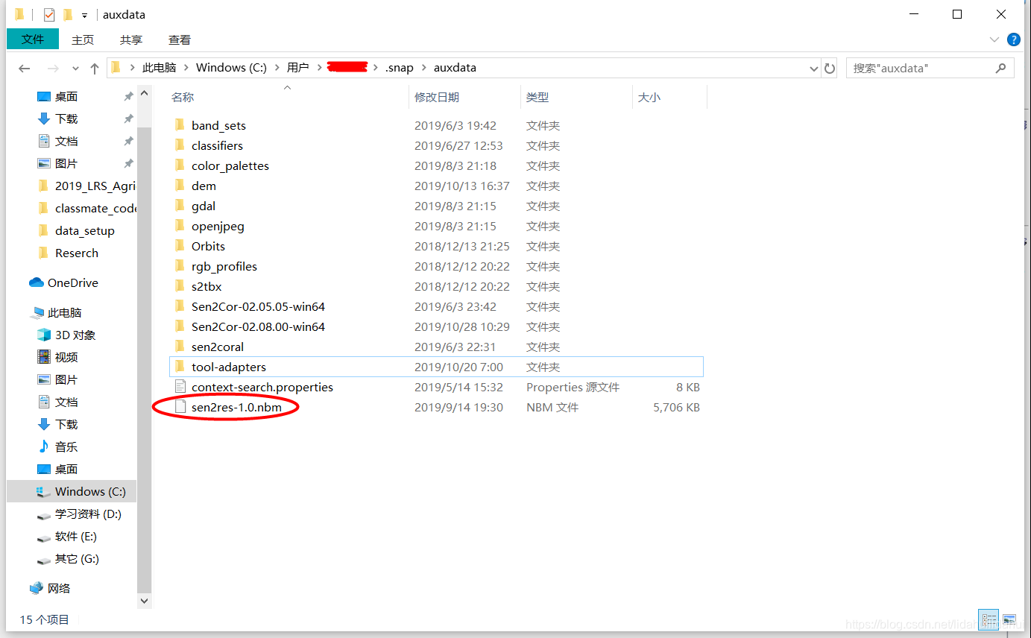Switch to details view icon in status bar

pyautogui.click(x=990, y=619)
